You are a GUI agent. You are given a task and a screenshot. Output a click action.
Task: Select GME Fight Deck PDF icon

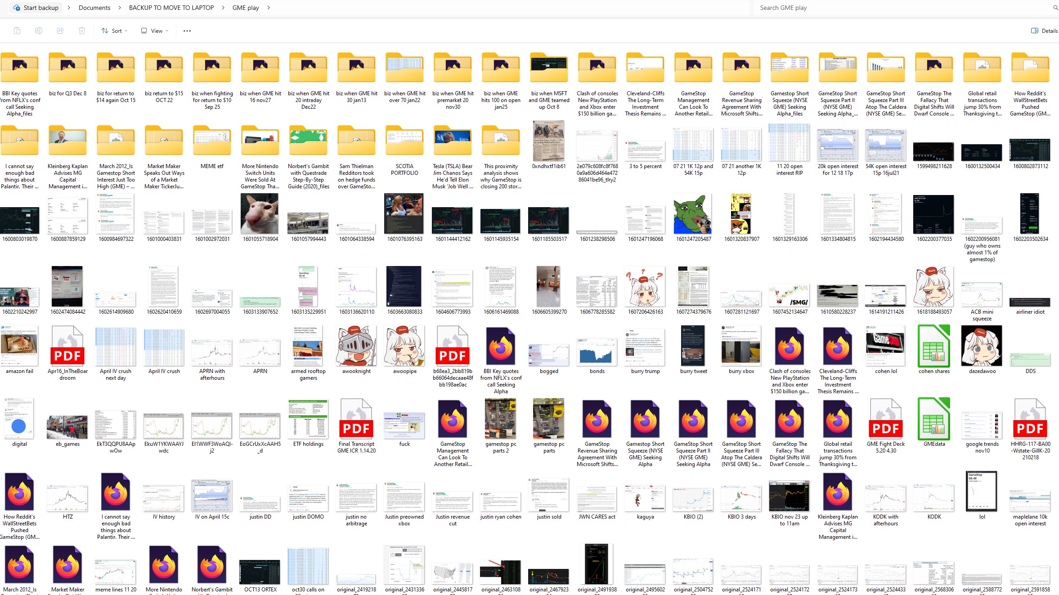click(x=886, y=419)
